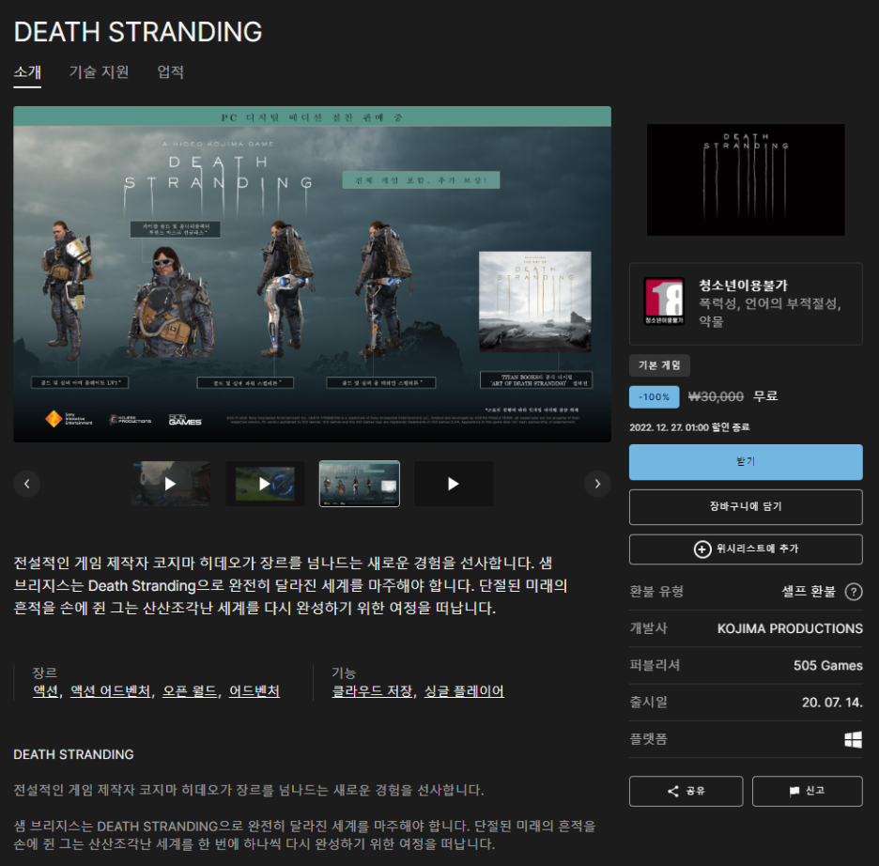Click the Windows platform icon
This screenshot has width=879, height=866.
(854, 739)
